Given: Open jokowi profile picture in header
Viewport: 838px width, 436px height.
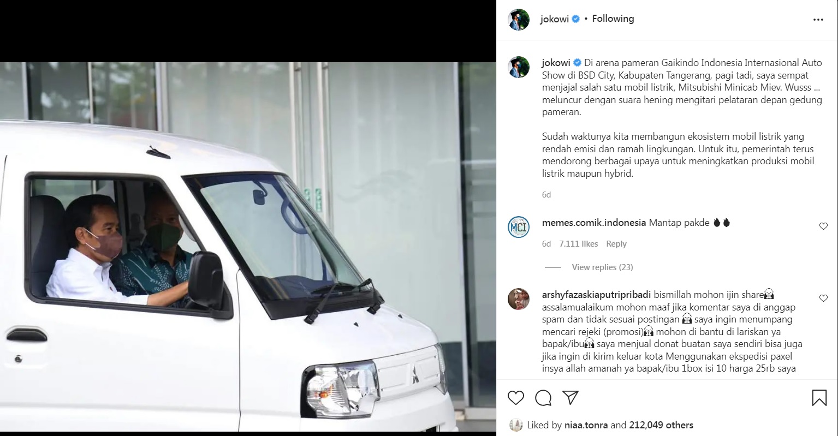Looking at the screenshot, I should tap(519, 20).
